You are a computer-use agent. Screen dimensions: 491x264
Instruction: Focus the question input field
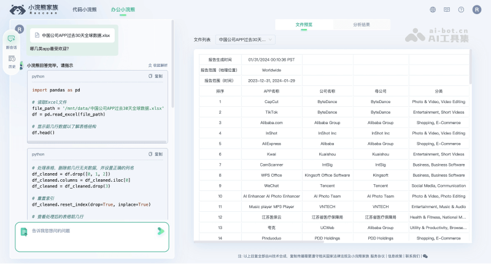click(x=89, y=231)
